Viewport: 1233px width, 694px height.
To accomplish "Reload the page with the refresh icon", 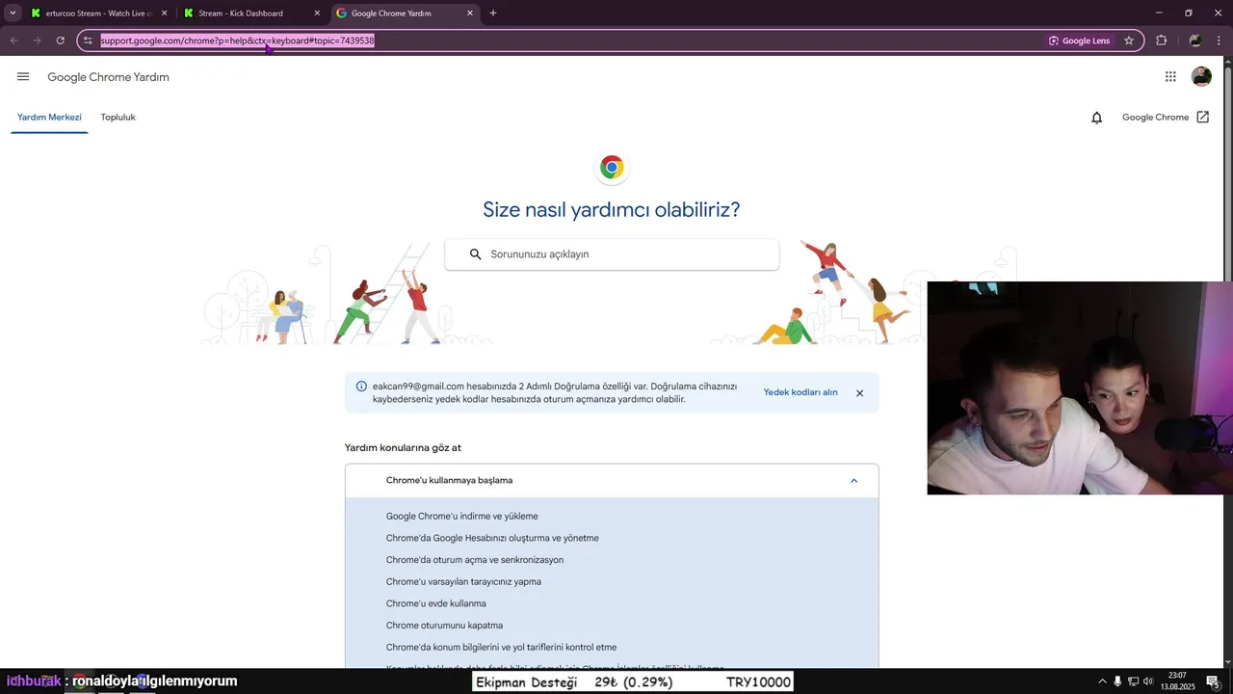I will [60, 40].
